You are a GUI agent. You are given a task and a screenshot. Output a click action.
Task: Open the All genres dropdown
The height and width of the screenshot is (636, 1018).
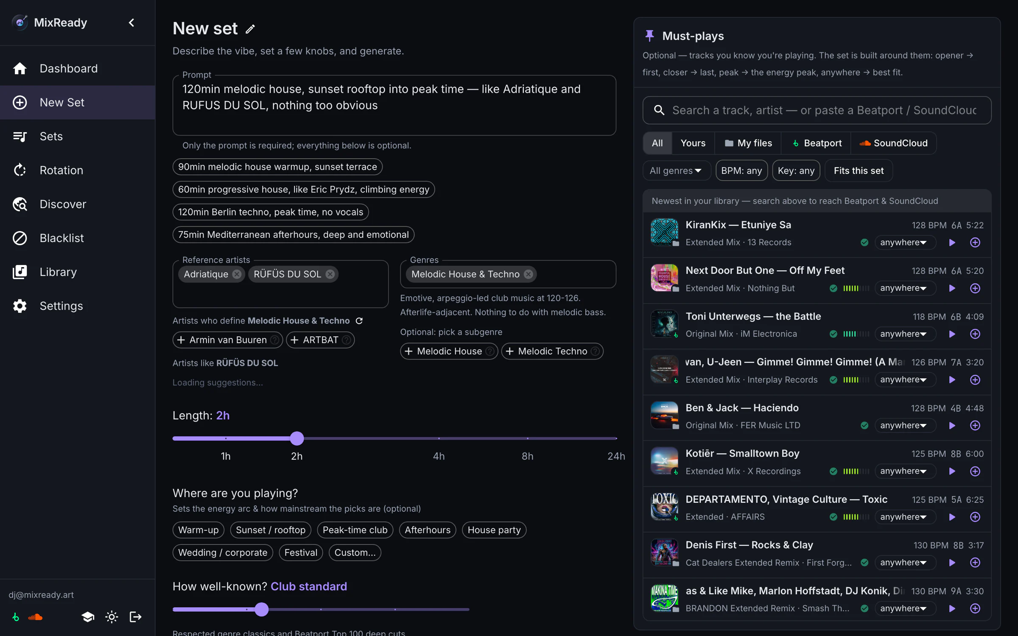tap(676, 171)
